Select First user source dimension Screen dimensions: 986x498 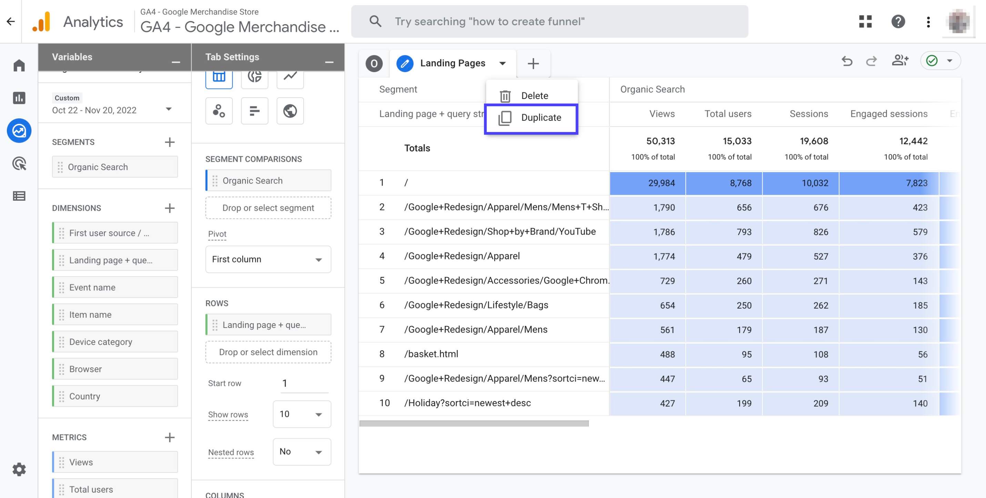click(115, 233)
